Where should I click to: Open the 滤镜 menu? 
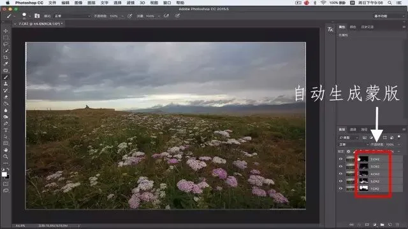(x=130, y=3)
